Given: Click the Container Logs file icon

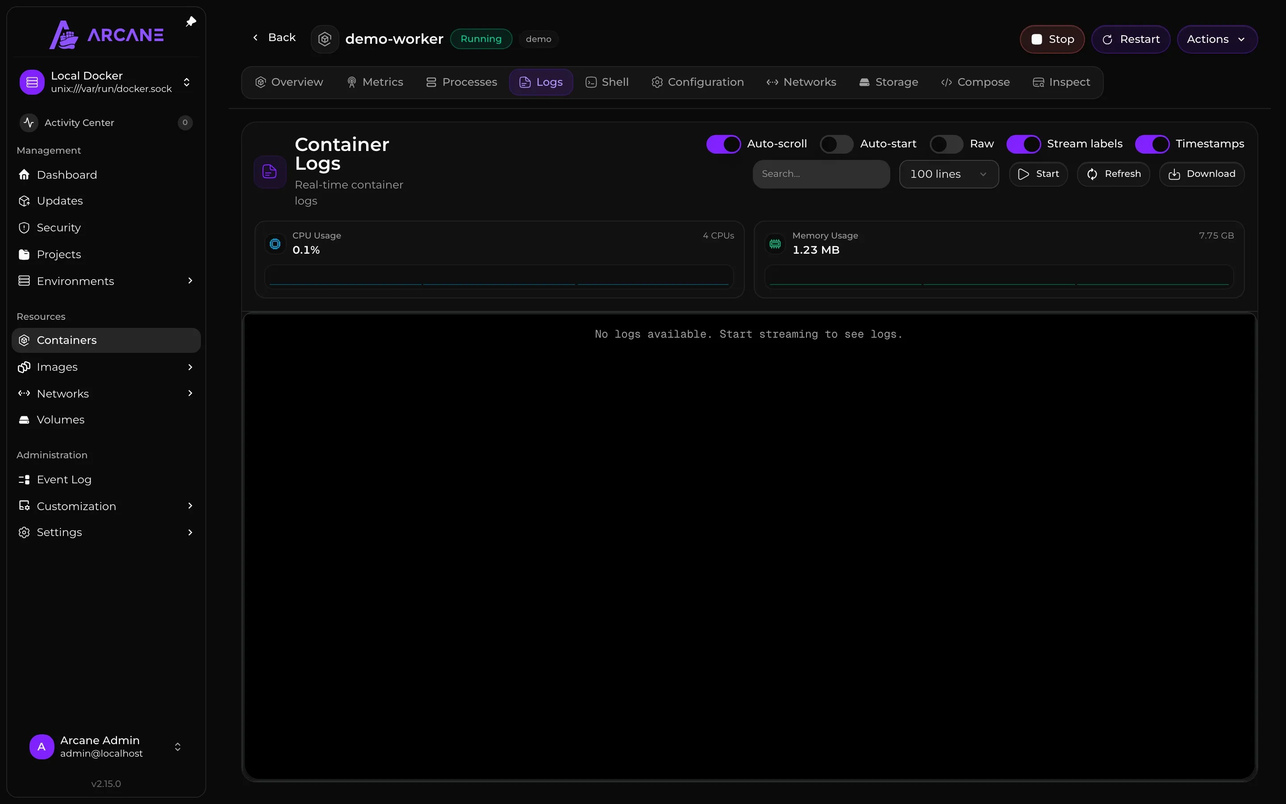Looking at the screenshot, I should coord(270,172).
